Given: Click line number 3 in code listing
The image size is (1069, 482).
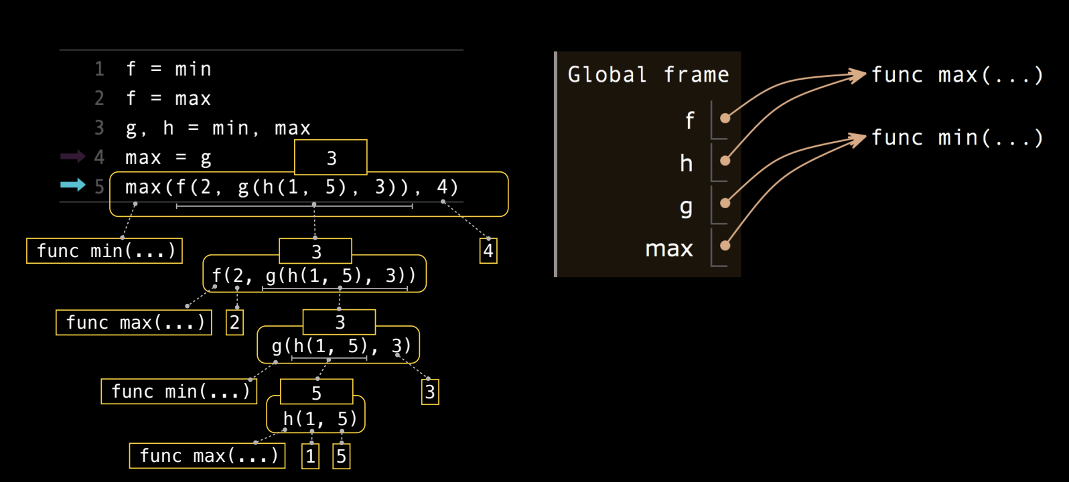Looking at the screenshot, I should click(99, 128).
